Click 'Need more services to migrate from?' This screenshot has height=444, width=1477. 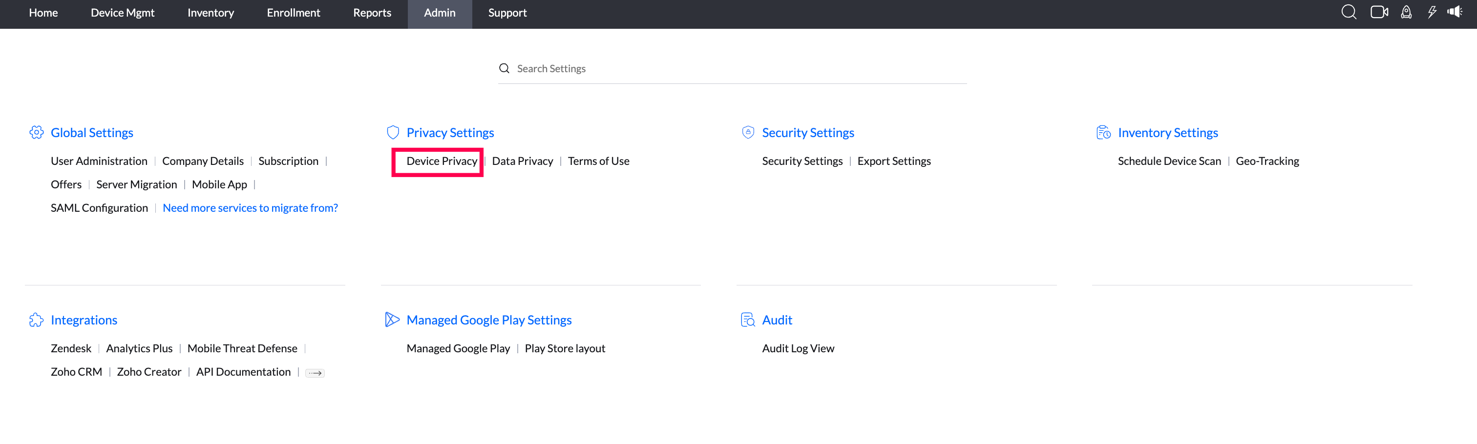[x=250, y=208]
